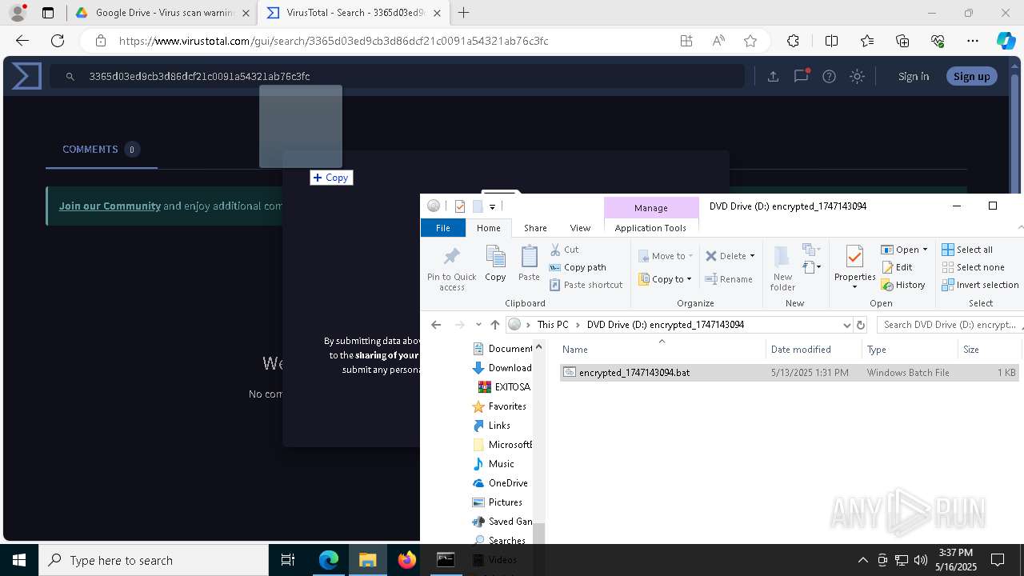This screenshot has width=1024, height=576.
Task: Refresh the Explorer folder view
Action: [x=861, y=325]
